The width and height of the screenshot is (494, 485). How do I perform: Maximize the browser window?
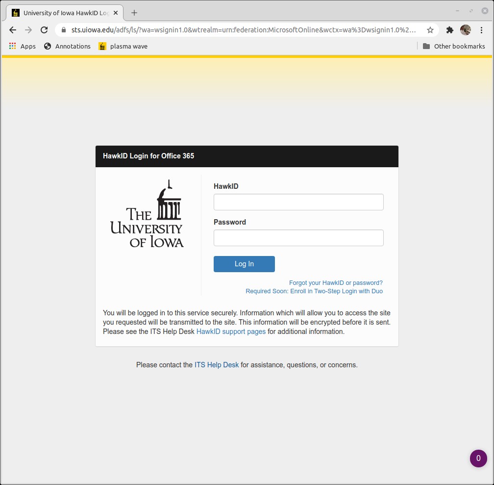pyautogui.click(x=471, y=11)
